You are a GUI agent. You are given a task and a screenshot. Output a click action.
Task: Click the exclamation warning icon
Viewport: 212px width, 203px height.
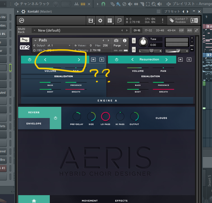click(x=162, y=20)
